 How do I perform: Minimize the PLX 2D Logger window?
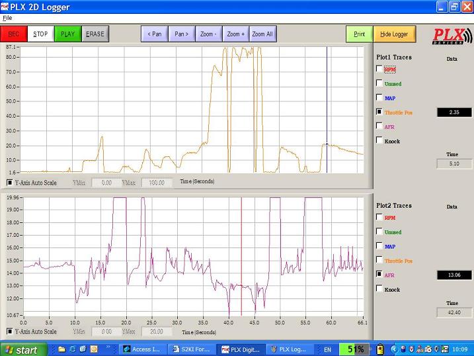coord(442,7)
